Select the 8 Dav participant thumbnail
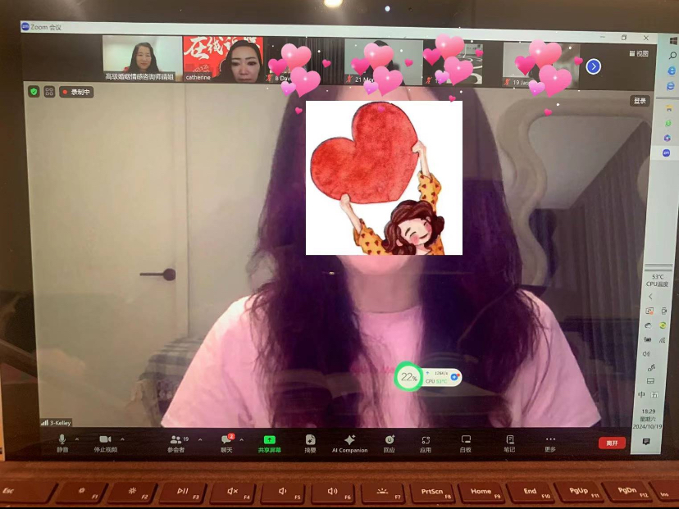The image size is (679, 509). click(x=303, y=61)
